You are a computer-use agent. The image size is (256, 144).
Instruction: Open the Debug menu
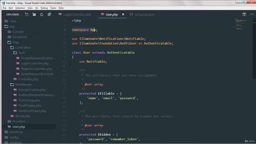44,8
